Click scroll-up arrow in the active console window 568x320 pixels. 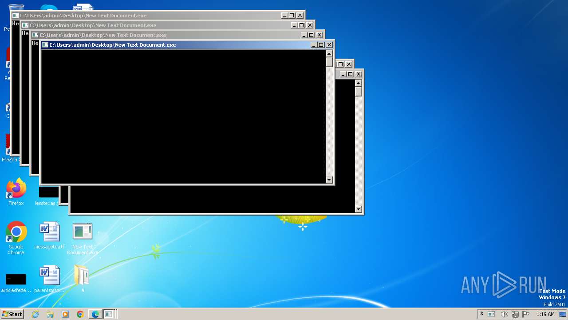tap(329, 54)
